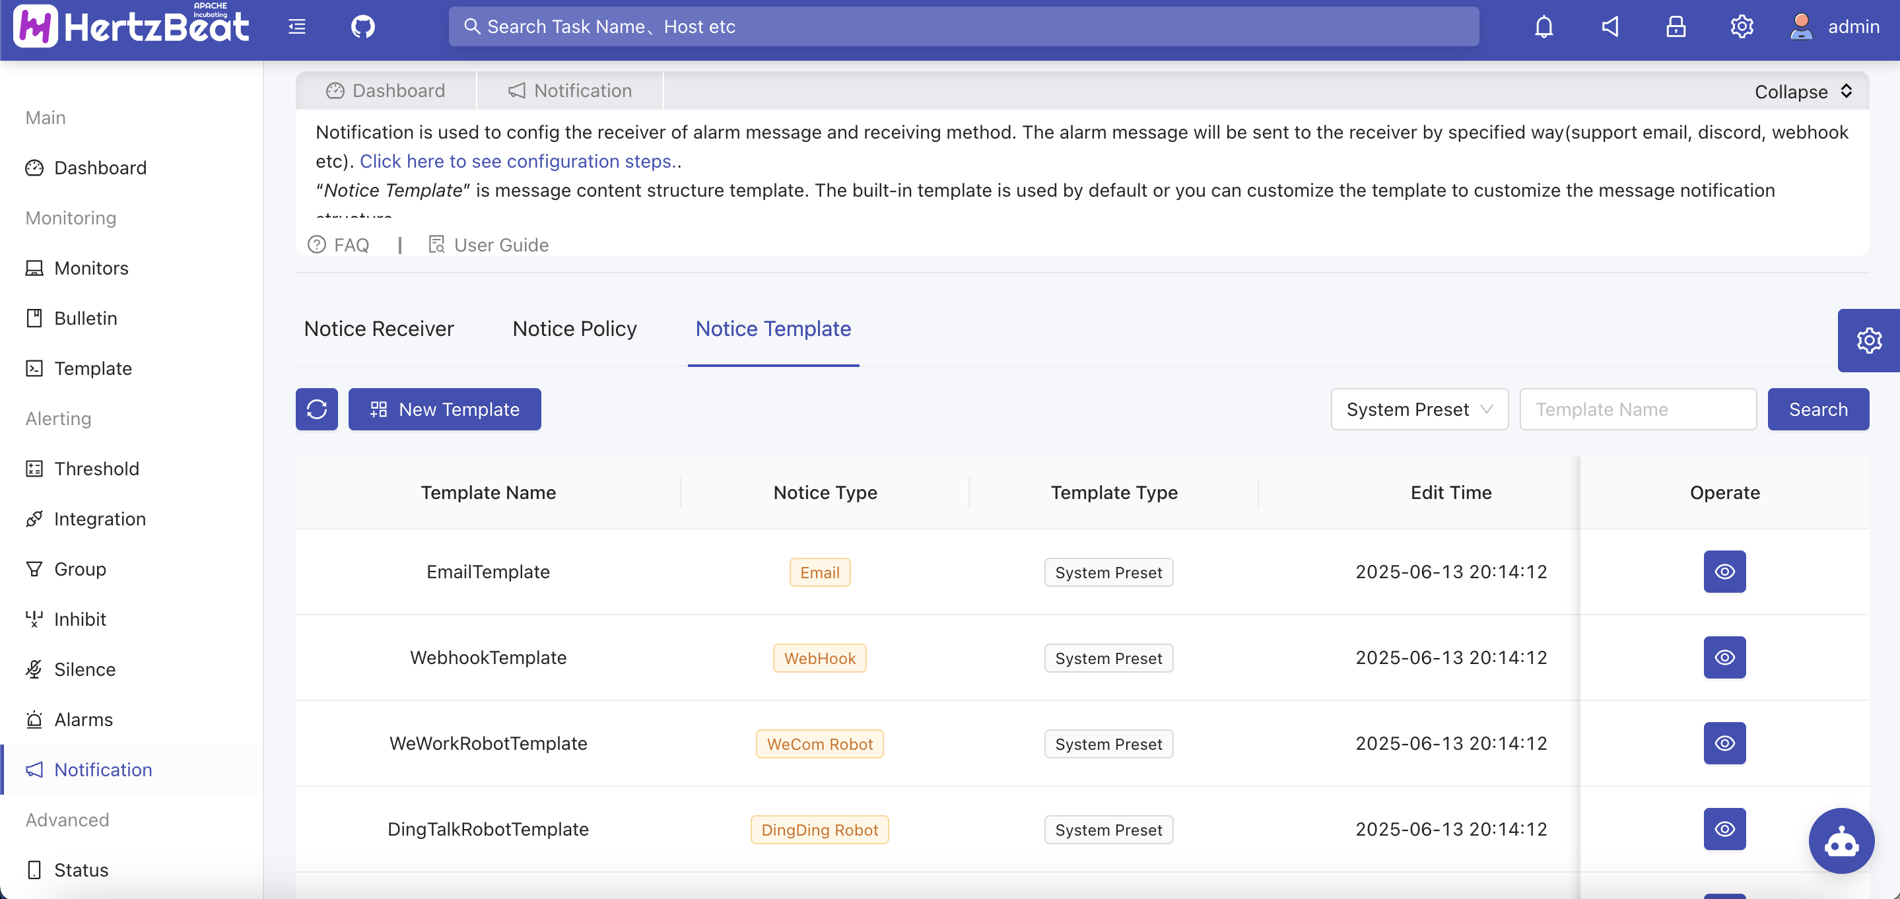
Task: Open the configuration steps link
Action: (516, 161)
